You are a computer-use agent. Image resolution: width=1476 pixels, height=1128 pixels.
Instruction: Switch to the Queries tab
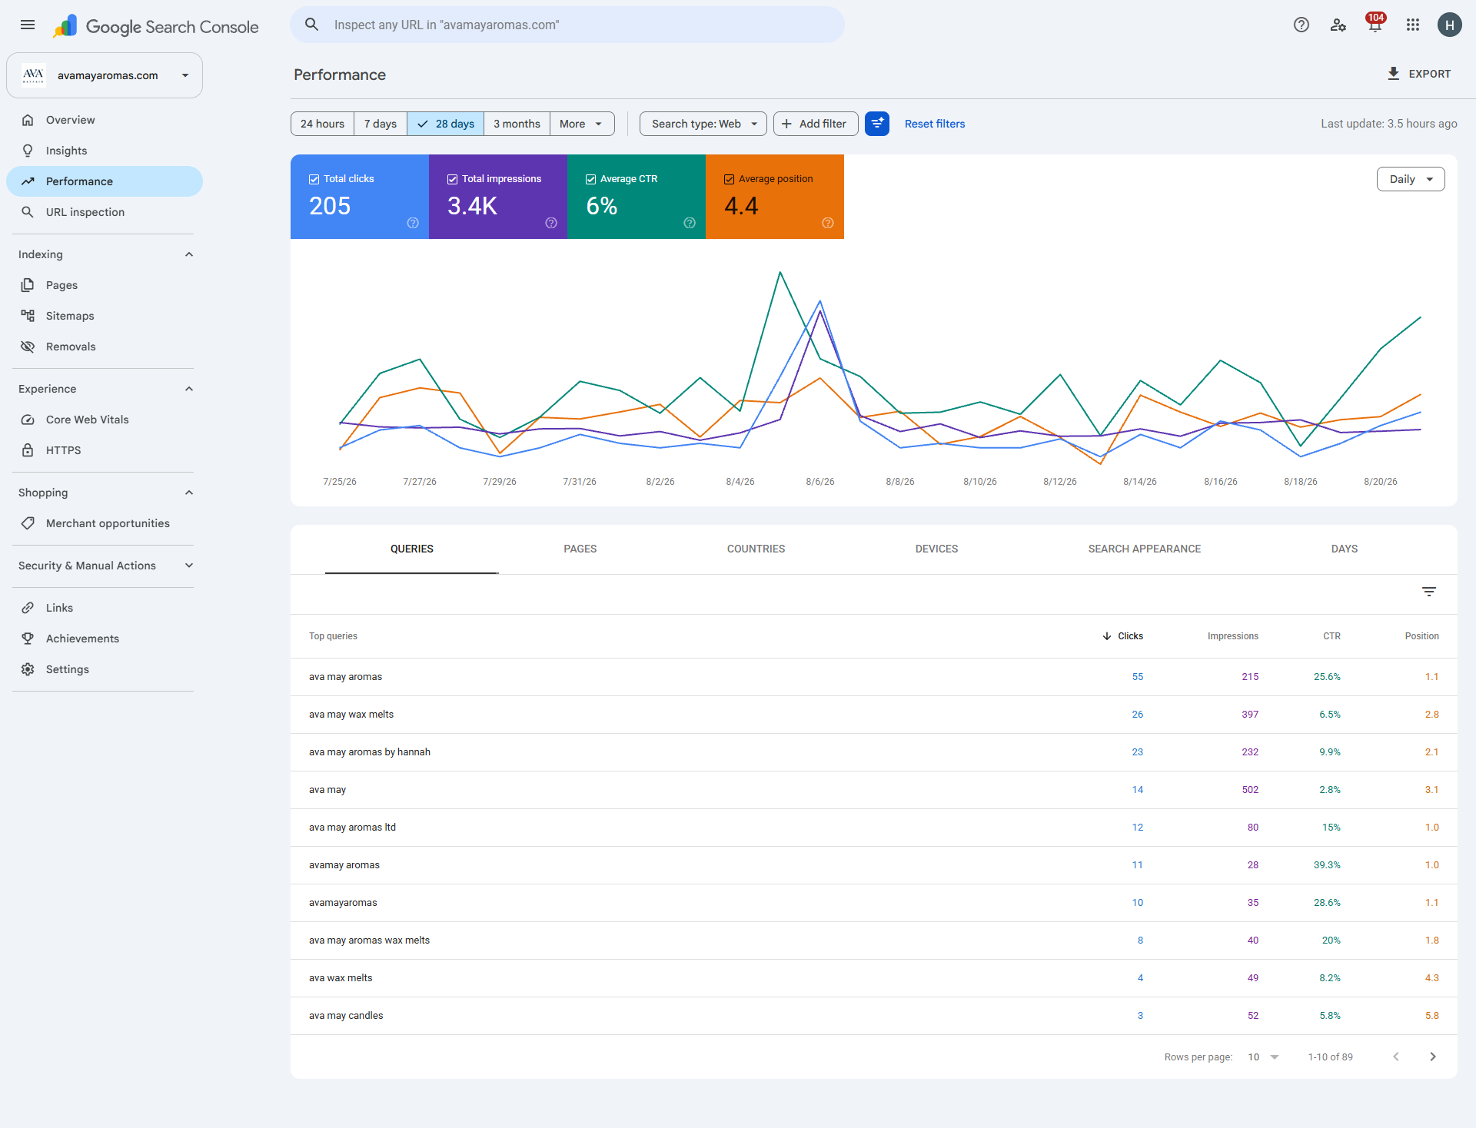pos(412,549)
